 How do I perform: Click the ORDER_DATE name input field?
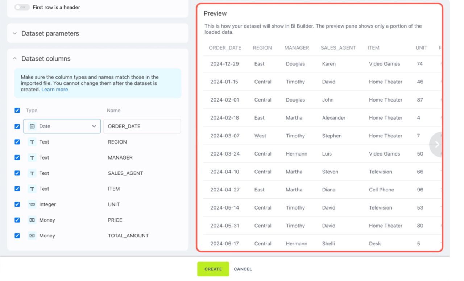142,126
